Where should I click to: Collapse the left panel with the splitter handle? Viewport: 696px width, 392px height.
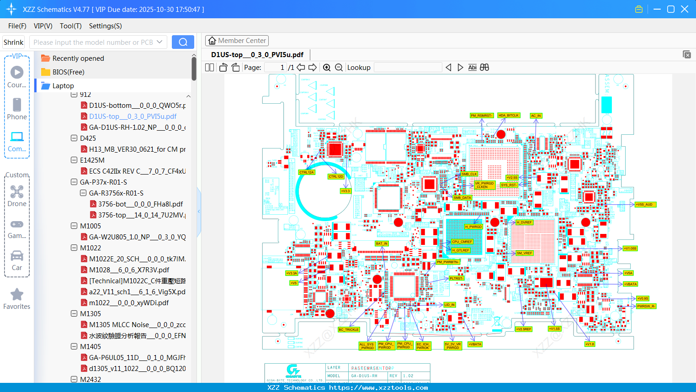click(x=199, y=212)
